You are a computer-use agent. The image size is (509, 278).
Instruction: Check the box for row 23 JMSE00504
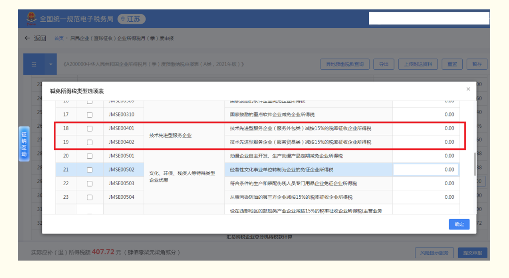(x=90, y=197)
